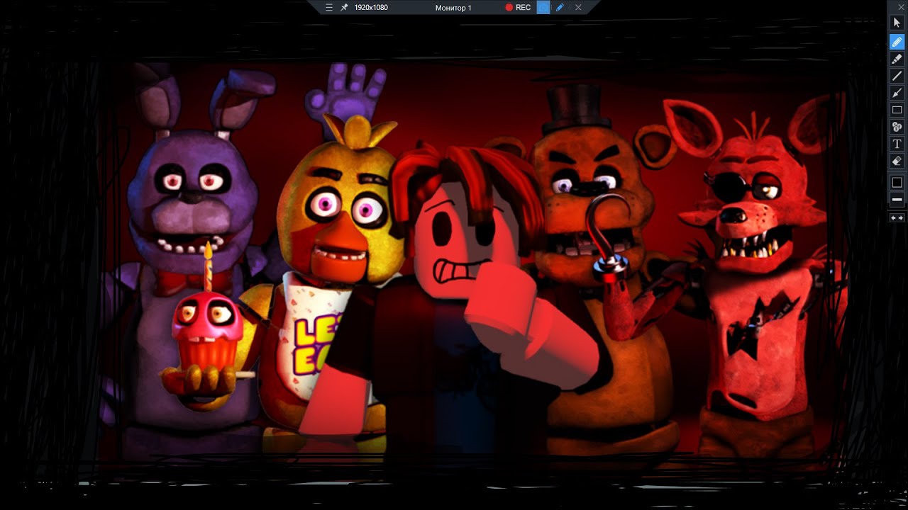Take a screenshot with camera icon
908x510 pixels.
[543, 7]
